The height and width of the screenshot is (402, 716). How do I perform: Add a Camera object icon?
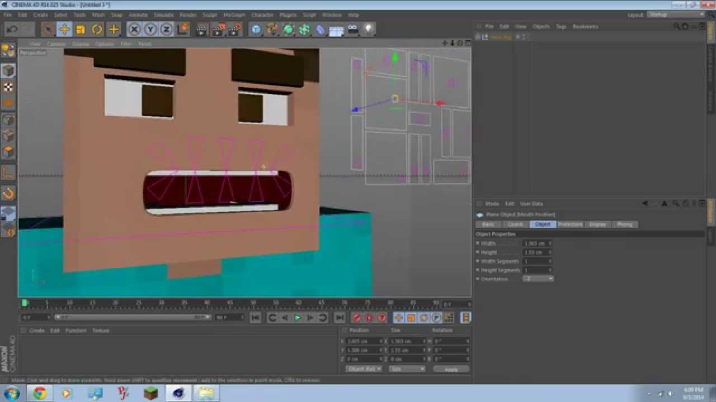pos(353,30)
